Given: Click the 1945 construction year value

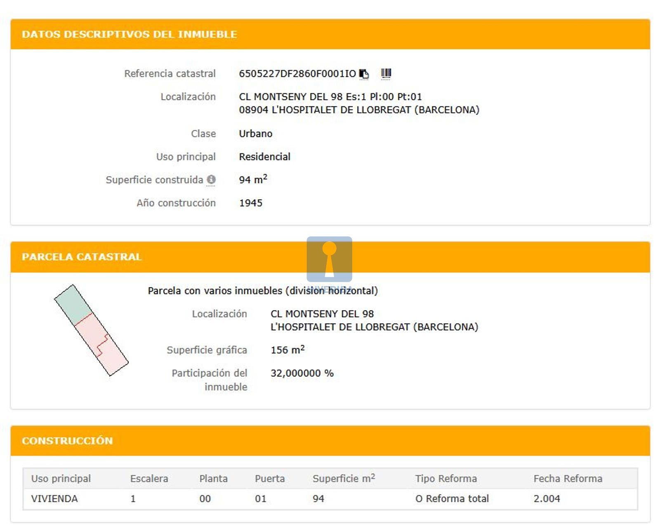Looking at the screenshot, I should click(x=251, y=203).
